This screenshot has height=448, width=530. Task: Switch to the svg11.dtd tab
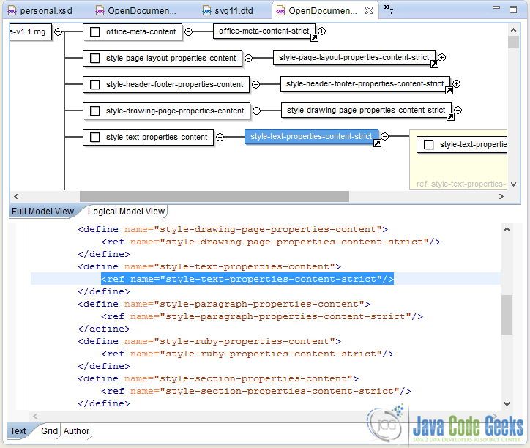(228, 11)
